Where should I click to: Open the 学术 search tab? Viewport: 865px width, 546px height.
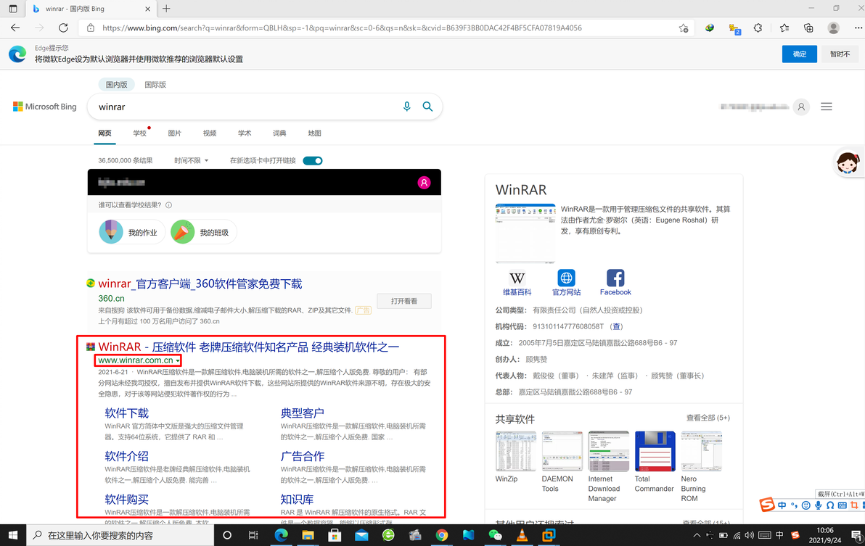(x=245, y=133)
